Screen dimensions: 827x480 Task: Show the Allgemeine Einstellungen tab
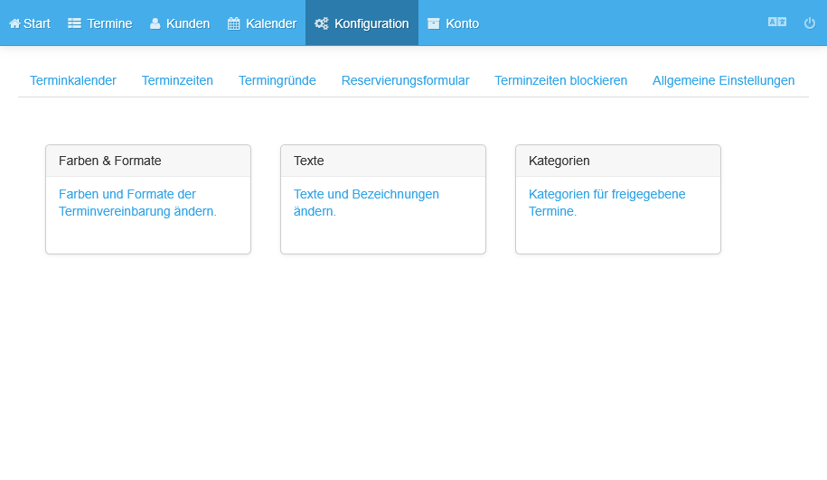click(723, 80)
